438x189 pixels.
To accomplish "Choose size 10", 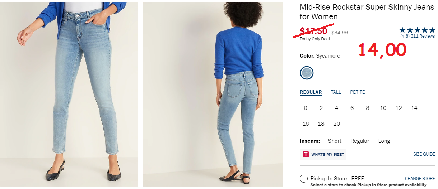I will coord(383,108).
